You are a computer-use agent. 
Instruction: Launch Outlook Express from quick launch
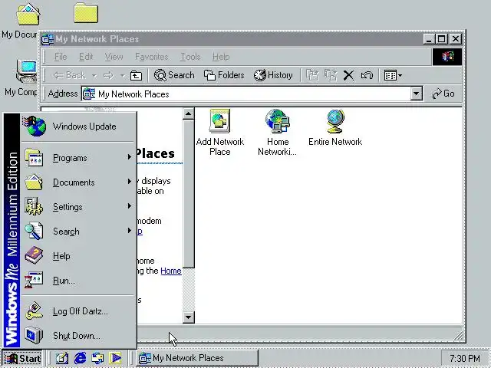(x=97, y=358)
